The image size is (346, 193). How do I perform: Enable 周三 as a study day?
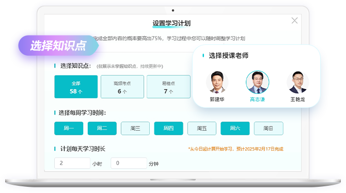tap(135, 128)
